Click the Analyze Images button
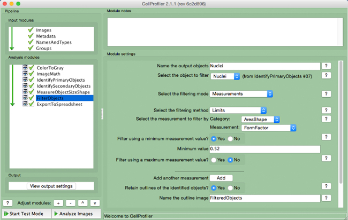The height and width of the screenshot is (220, 348). pos(75,214)
